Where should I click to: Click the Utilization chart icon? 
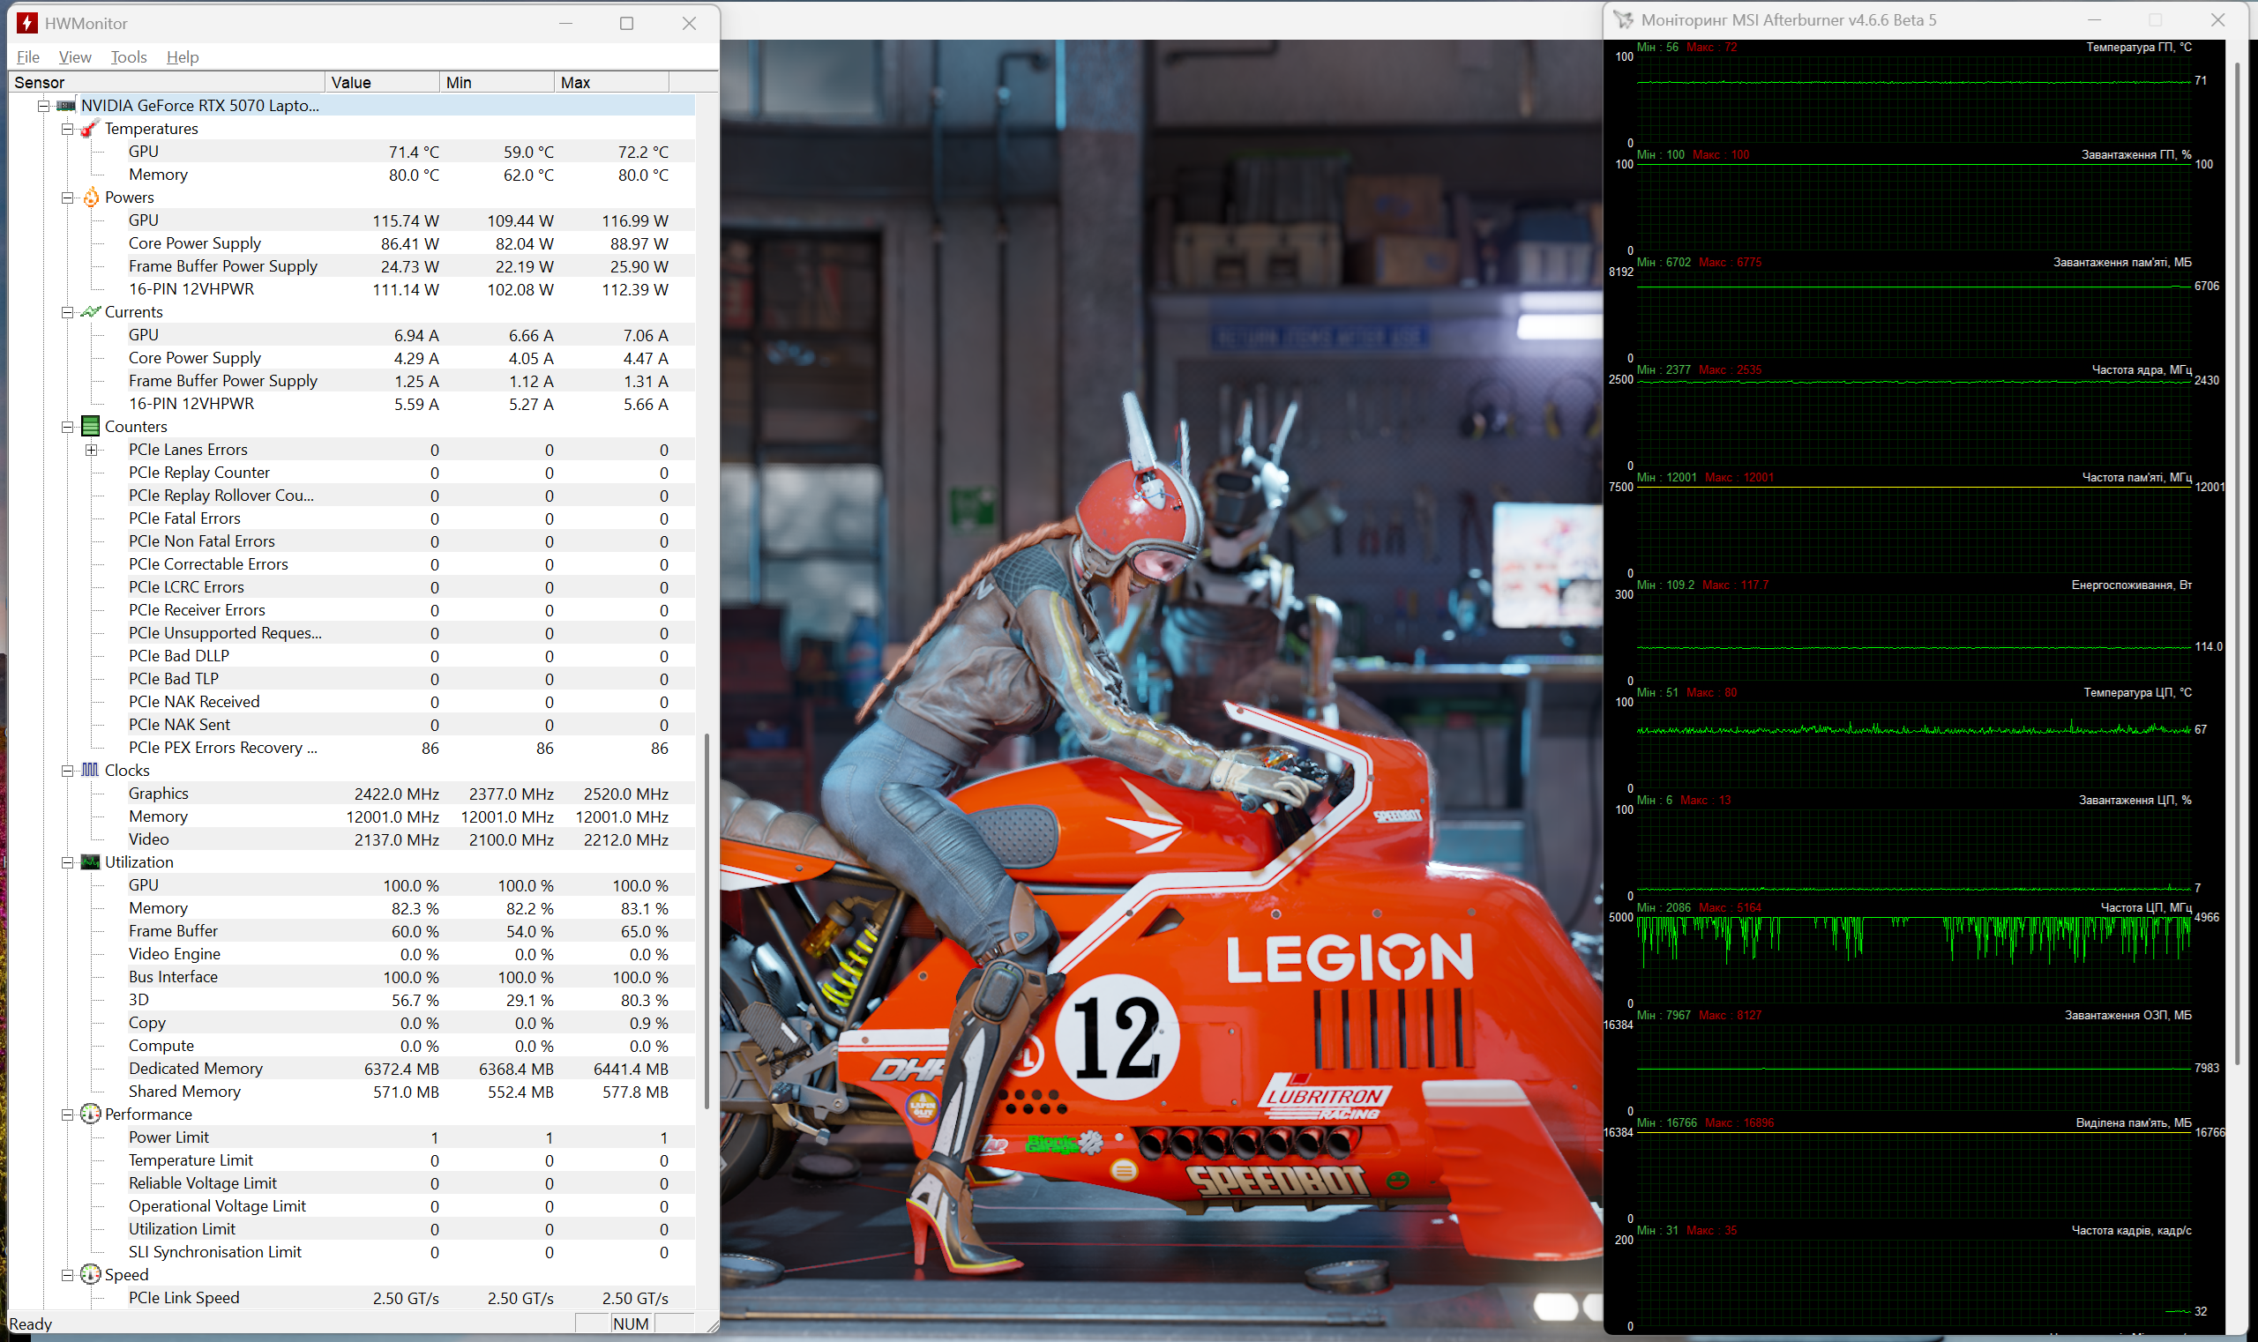point(91,861)
